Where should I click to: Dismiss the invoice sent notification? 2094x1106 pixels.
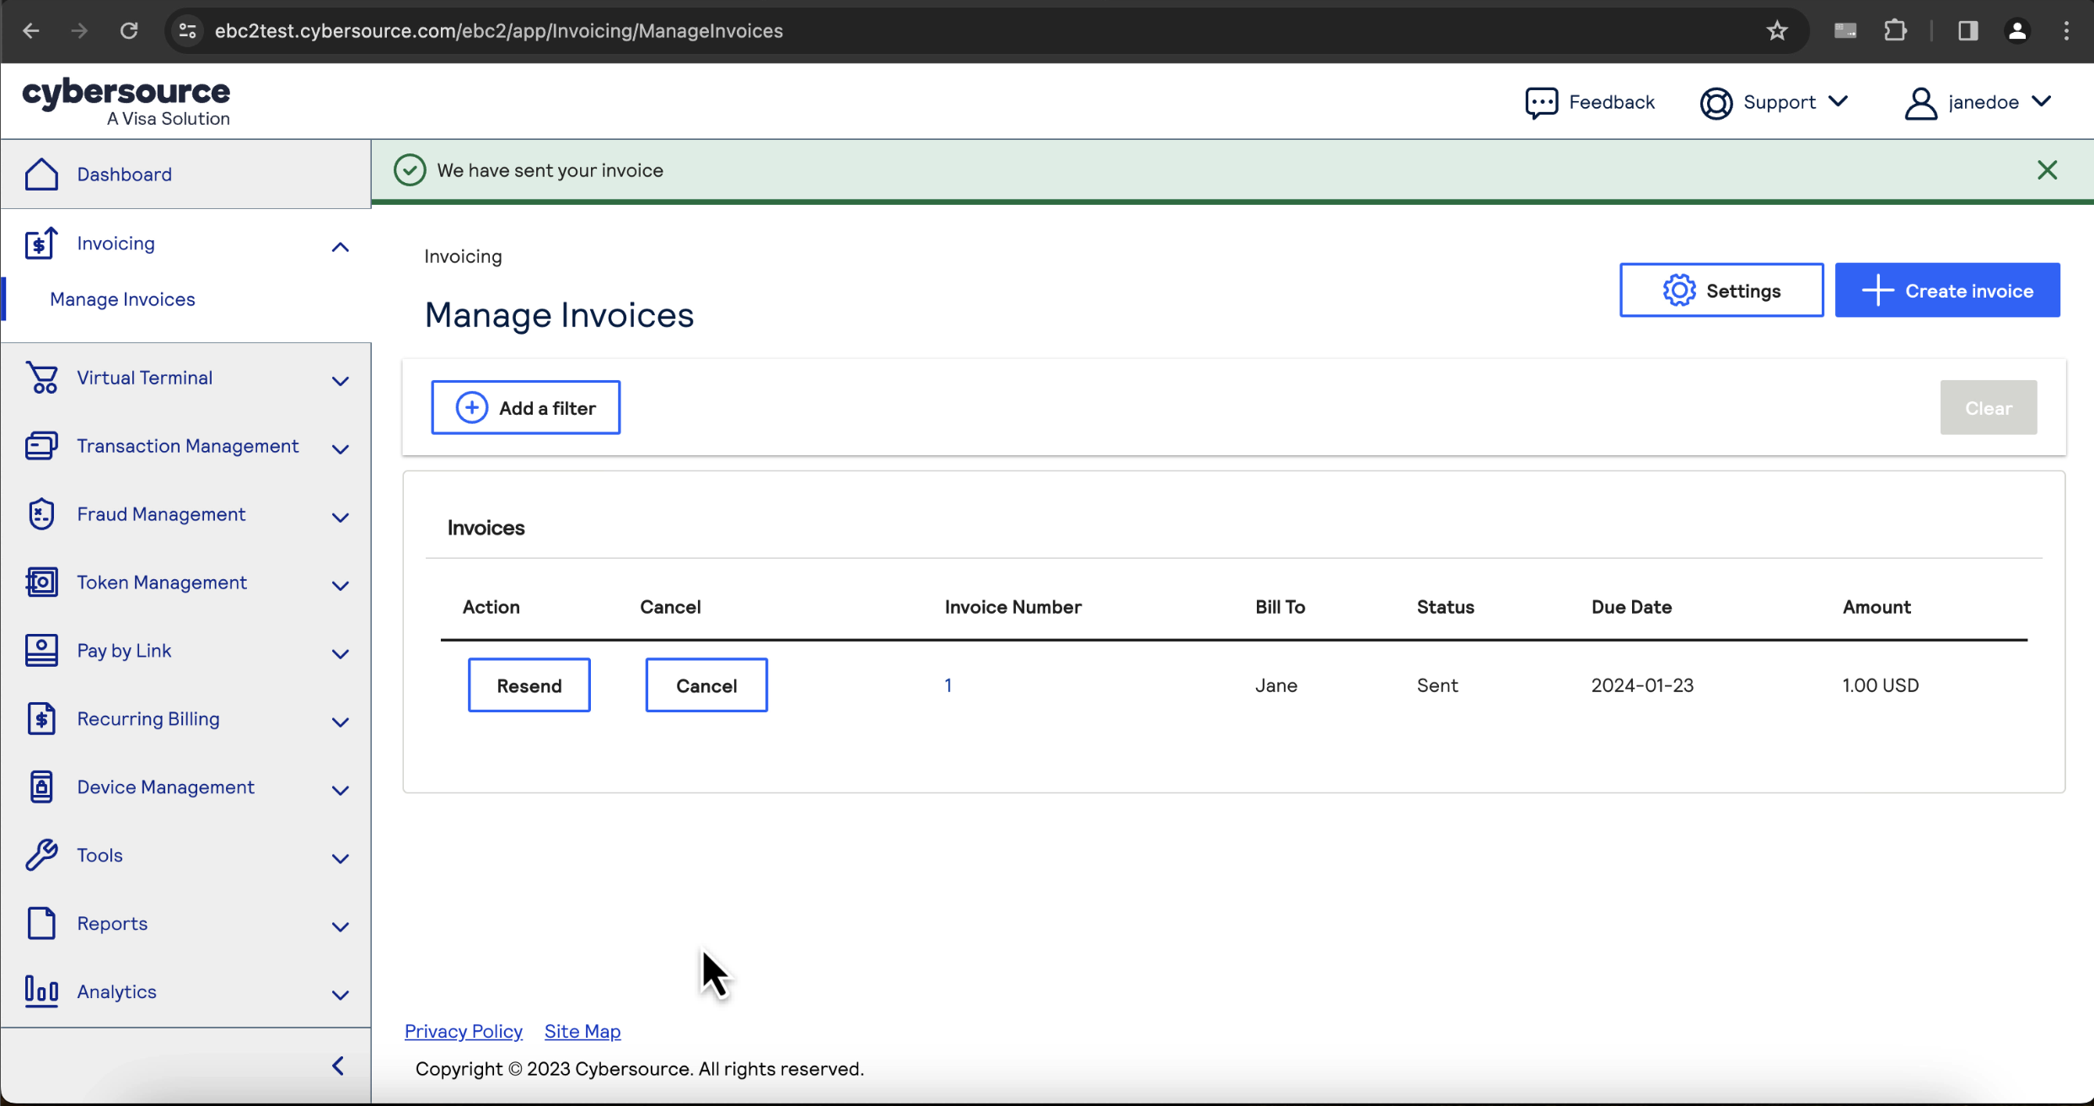[2047, 170]
